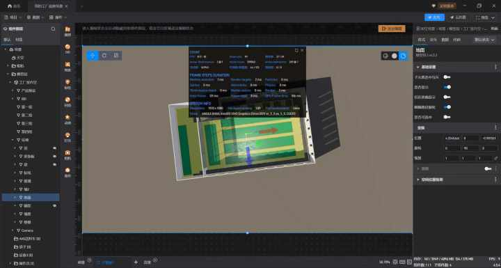Switch to second tab in component tree panel

pos(19,40)
